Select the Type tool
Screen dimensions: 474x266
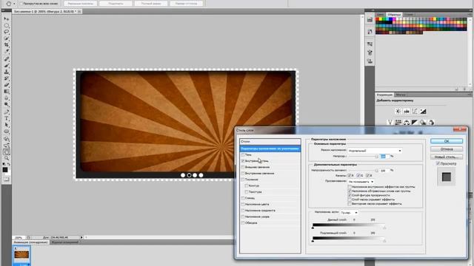(x=6, y=118)
